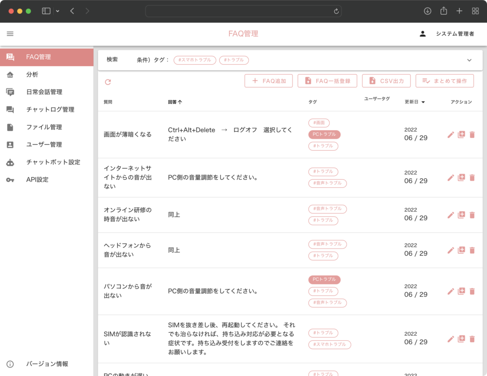Refresh the FAQ list
487x376 pixels.
(x=108, y=82)
